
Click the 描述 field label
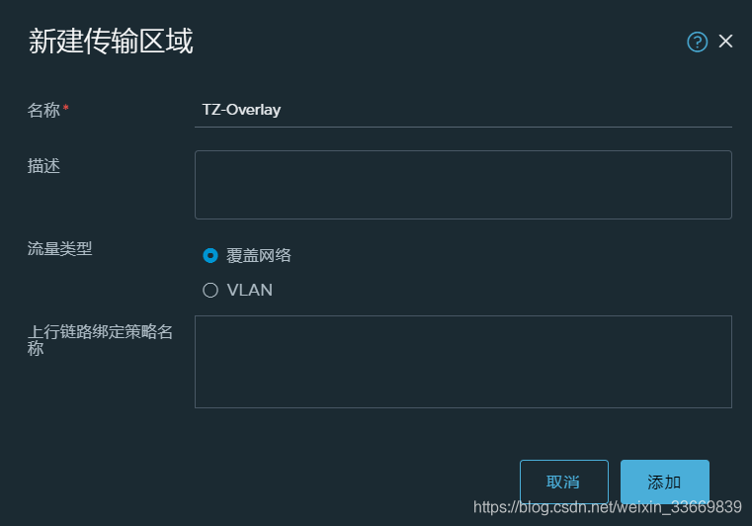[43, 166]
